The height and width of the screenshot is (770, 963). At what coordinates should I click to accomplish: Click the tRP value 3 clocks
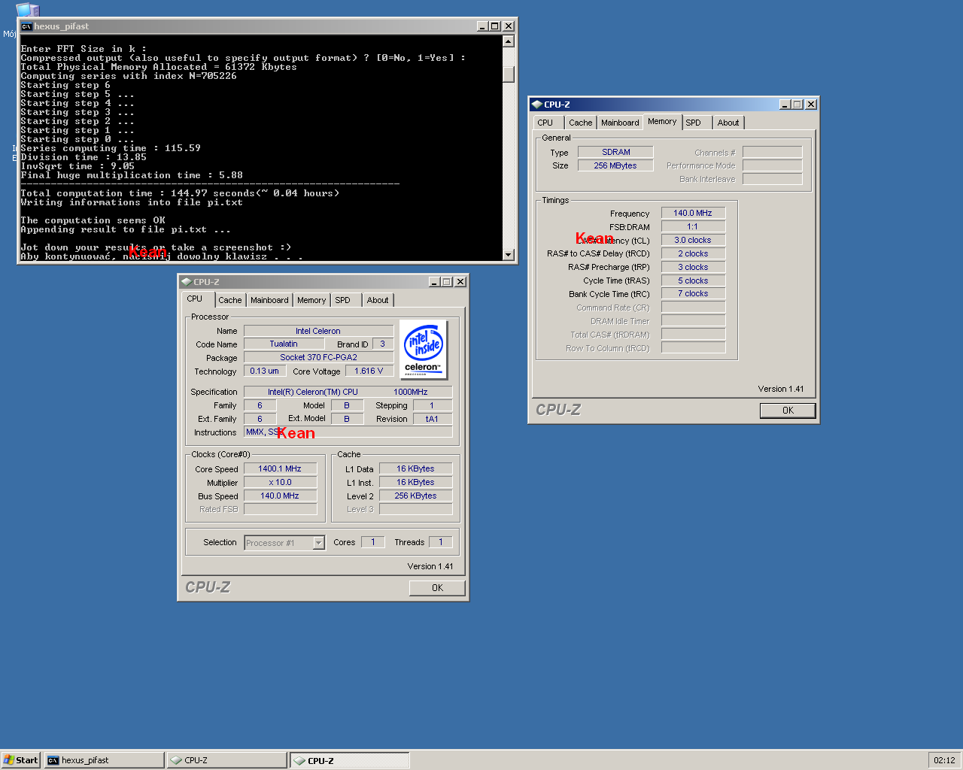click(693, 267)
